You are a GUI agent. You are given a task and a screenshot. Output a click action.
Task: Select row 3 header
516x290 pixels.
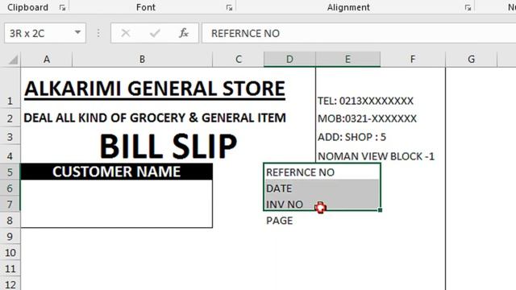[x=10, y=136]
